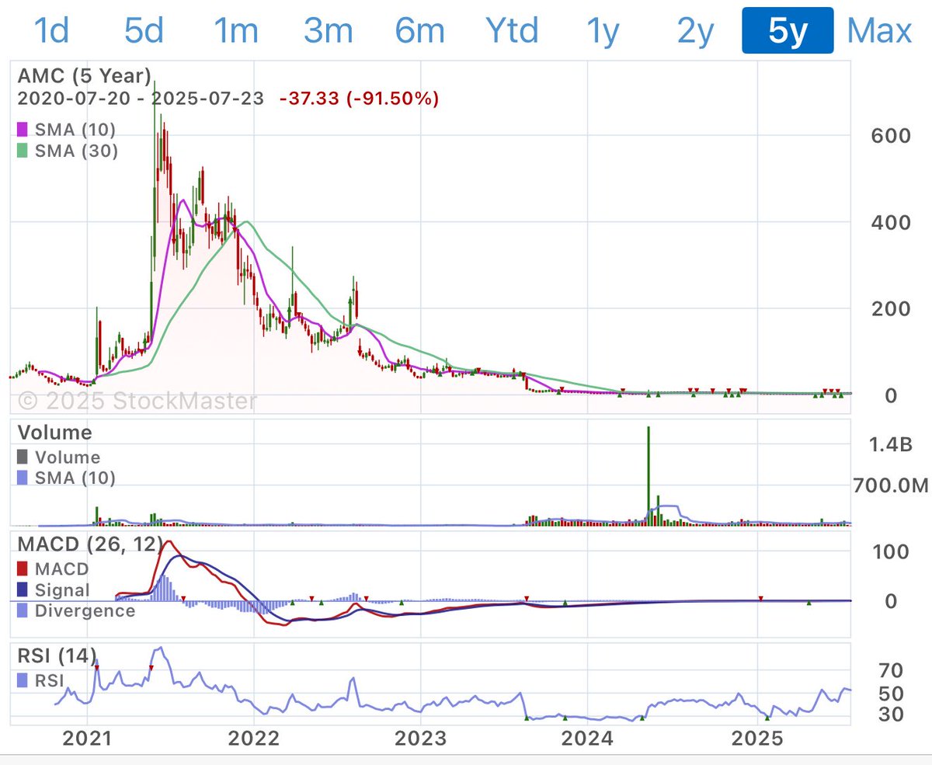Click the date range 2020-07-20 - 2025-07-23

pos(140,99)
